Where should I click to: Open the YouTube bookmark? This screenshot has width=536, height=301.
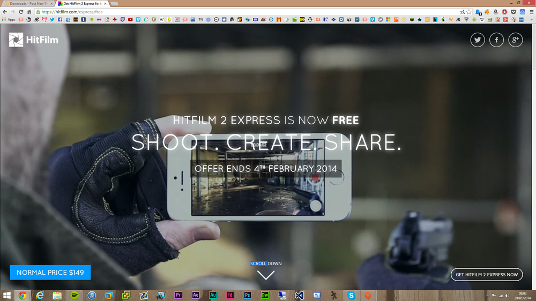tap(130, 19)
